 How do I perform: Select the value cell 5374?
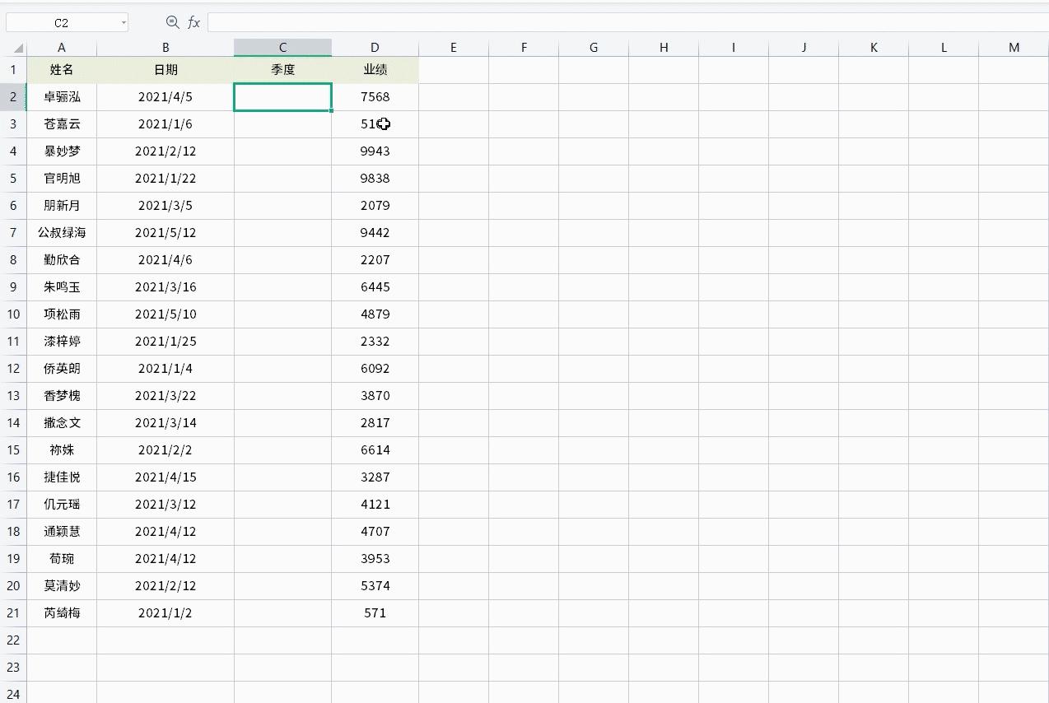[x=375, y=586]
